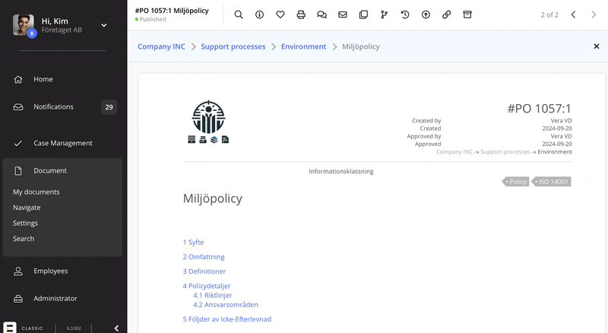Go to previous document with left chevron

(x=573, y=14)
